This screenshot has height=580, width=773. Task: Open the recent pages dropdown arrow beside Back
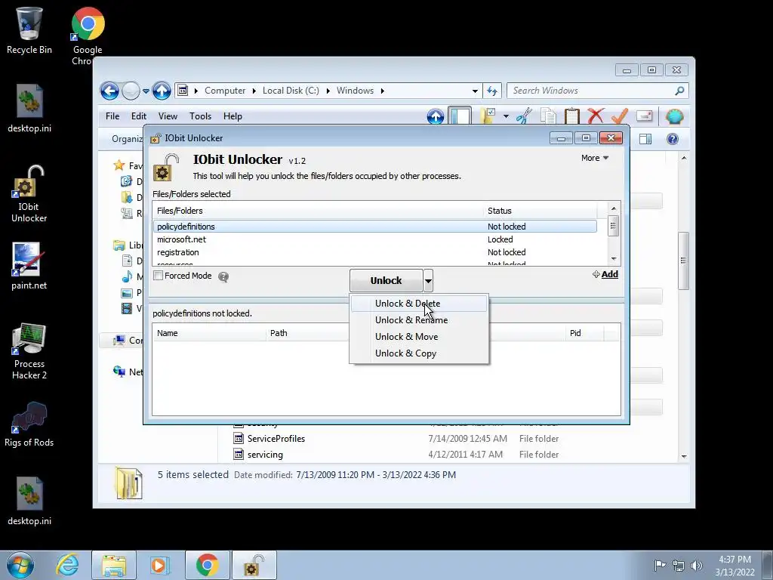[146, 91]
